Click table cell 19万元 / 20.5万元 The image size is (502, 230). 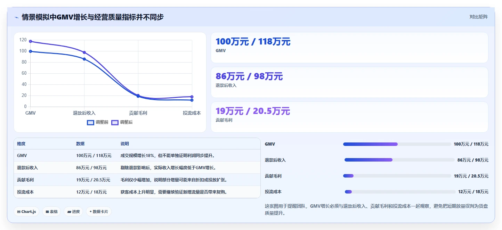coord(93,180)
